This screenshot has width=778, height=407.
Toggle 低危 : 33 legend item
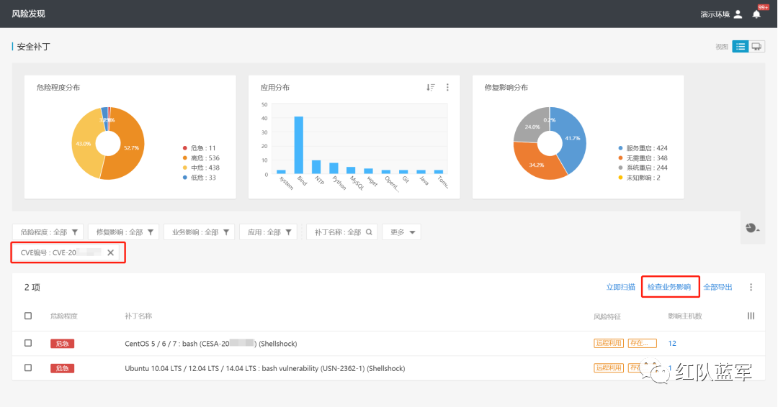tap(199, 178)
